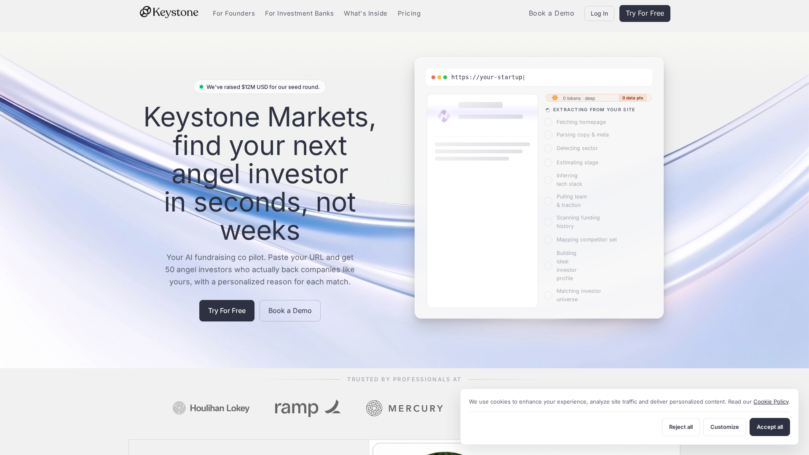The image size is (809, 455).
Task: Click the red dot in the URL bar
Action: [433, 77]
